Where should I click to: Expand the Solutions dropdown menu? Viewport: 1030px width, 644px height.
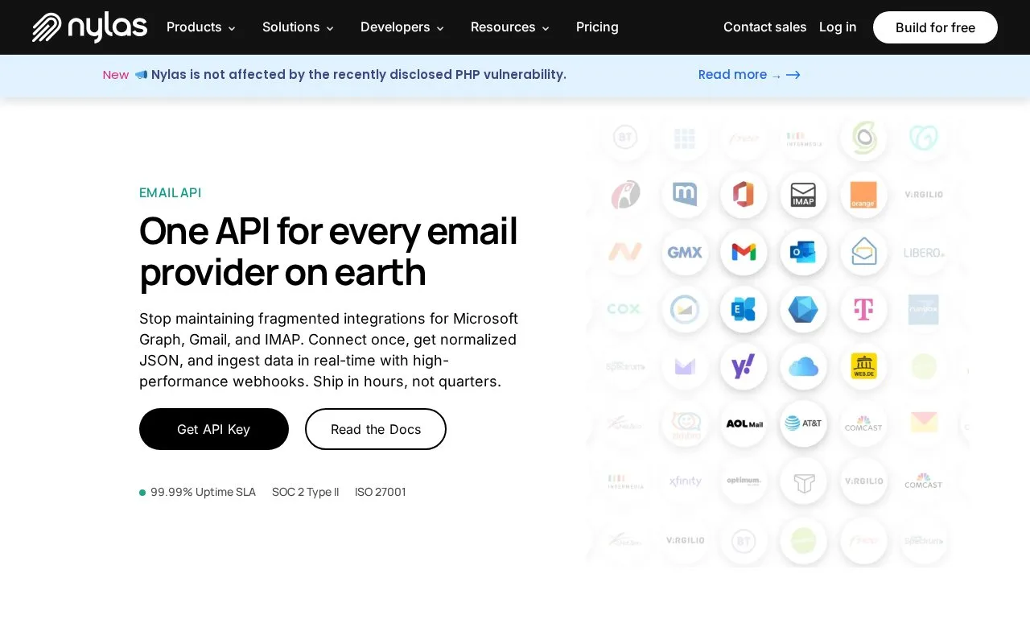coord(298,27)
